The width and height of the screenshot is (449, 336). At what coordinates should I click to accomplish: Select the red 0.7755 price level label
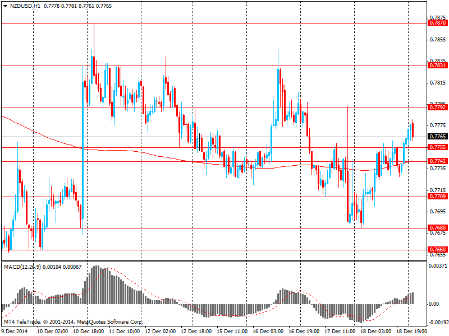click(437, 147)
